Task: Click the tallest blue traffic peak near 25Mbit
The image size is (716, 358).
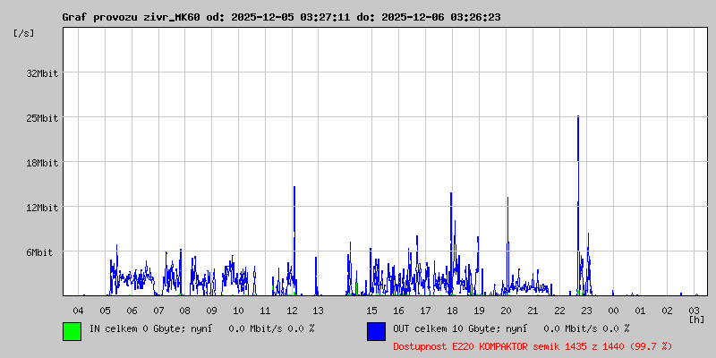Action: (x=578, y=121)
